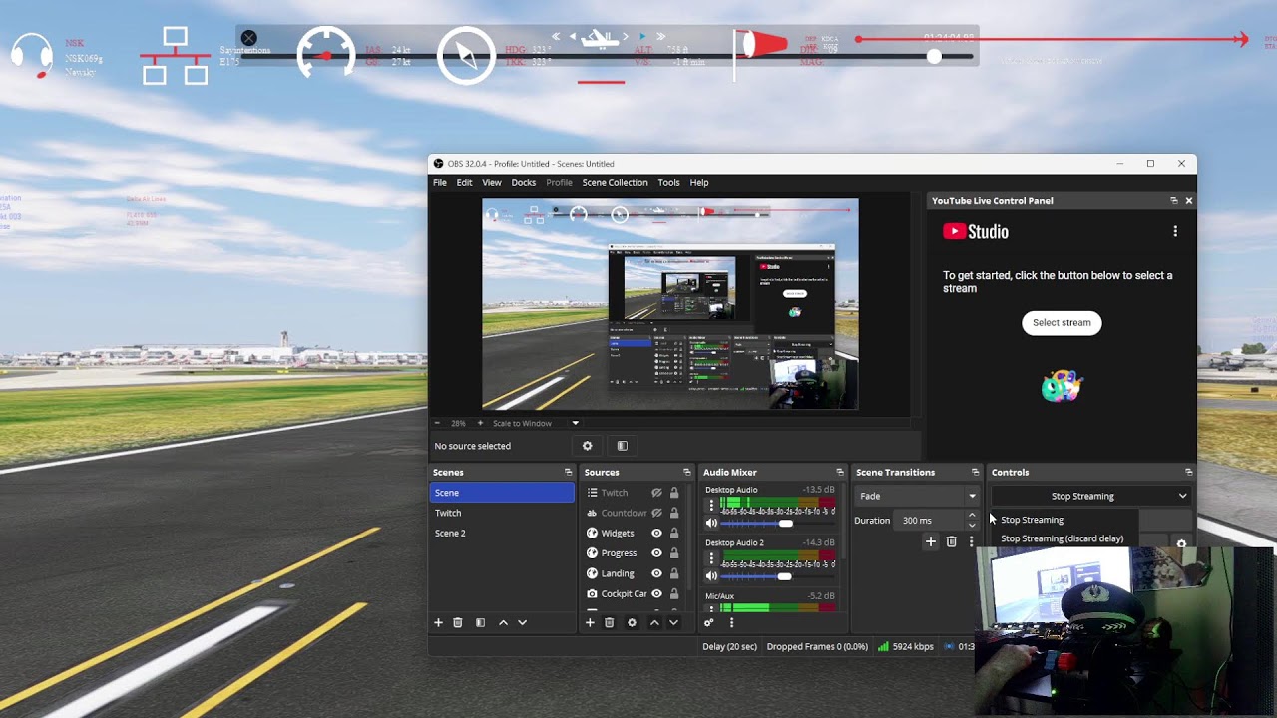Open scene filters icon in Scenes dock
The image size is (1277, 718).
[x=480, y=623]
